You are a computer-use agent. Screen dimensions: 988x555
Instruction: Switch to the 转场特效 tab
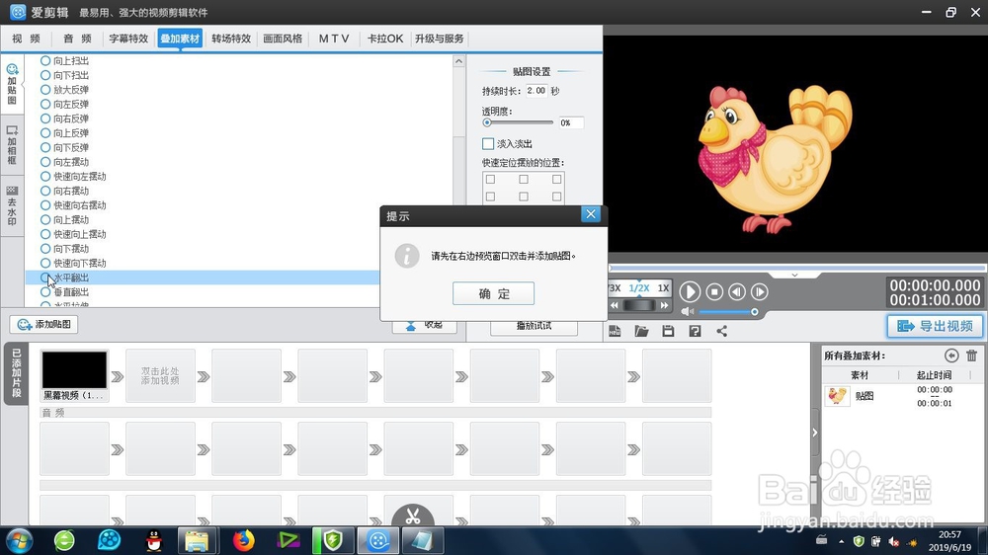click(231, 39)
